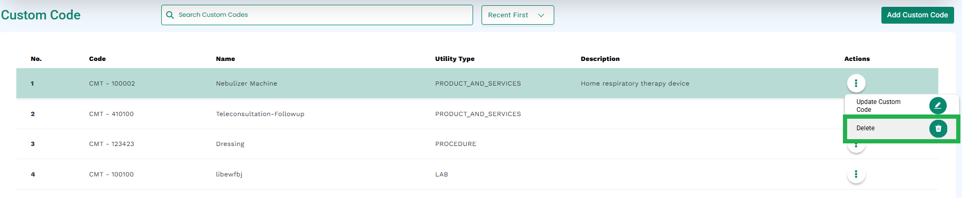962x198 pixels.
Task: Click the Name column header
Action: (225, 59)
